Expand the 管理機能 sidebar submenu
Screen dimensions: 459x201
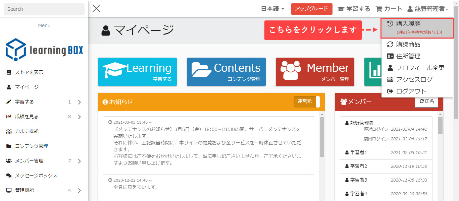click(x=79, y=191)
